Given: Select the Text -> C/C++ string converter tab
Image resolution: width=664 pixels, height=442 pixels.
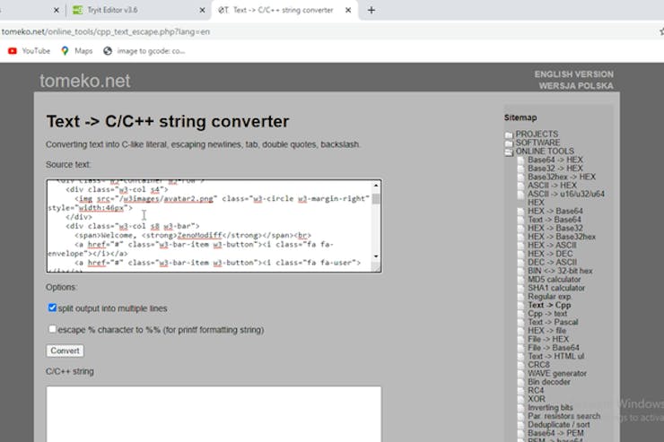Looking at the screenshot, I should tap(284, 10).
